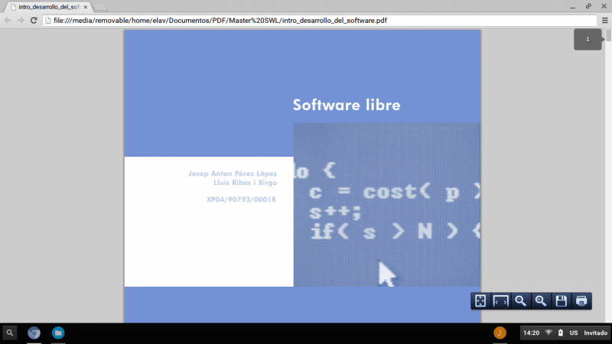Print the PDF document
The width and height of the screenshot is (612, 344).
tap(581, 301)
